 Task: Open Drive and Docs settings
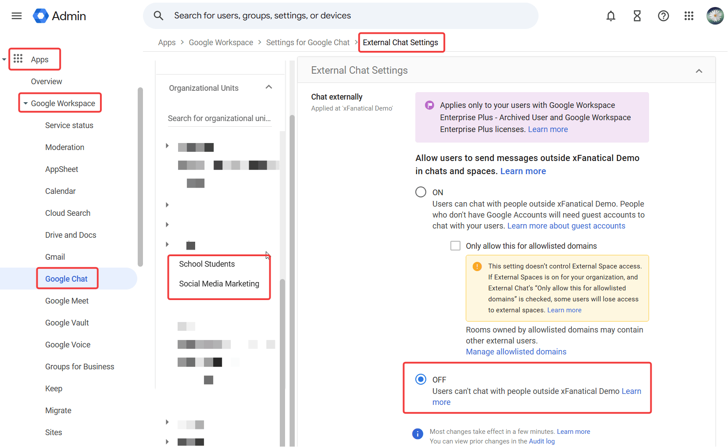(71, 235)
